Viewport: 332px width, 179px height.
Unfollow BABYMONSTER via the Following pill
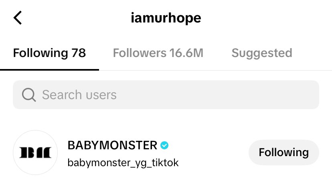click(x=284, y=152)
